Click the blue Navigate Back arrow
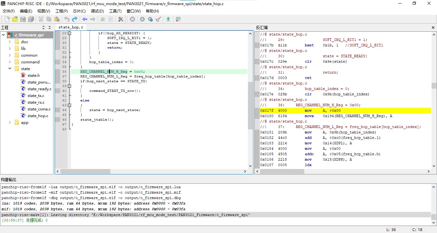Viewport: 437px width, 233px height. (x=85, y=19)
